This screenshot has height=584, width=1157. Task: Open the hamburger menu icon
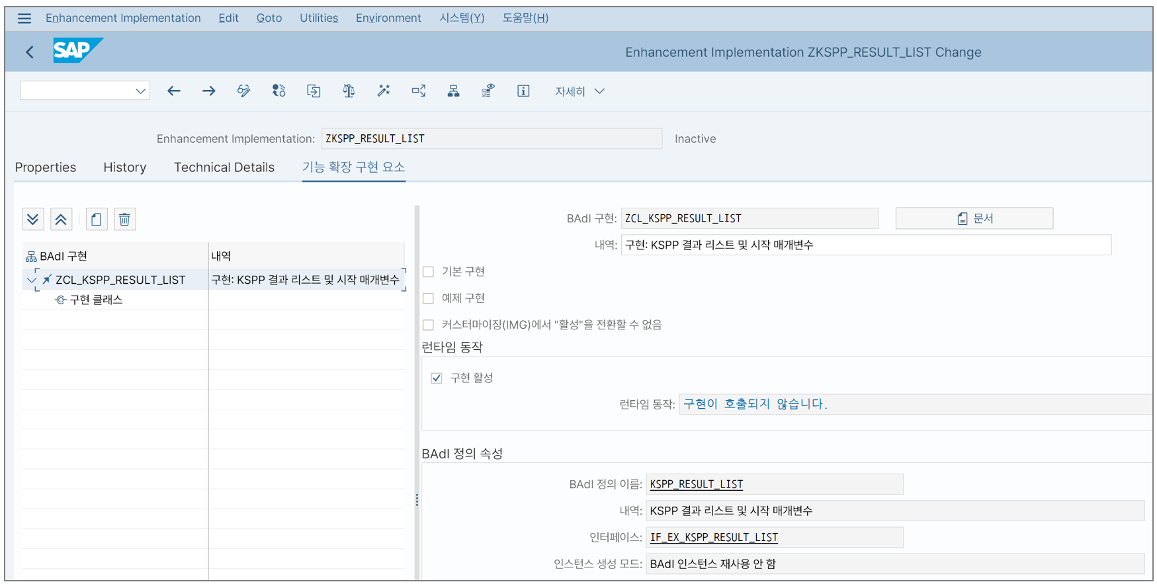pyautogui.click(x=24, y=19)
